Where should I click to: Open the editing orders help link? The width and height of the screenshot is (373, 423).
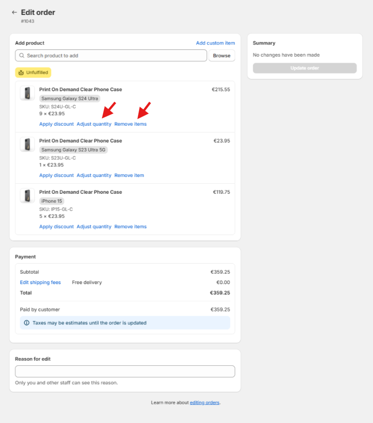coord(204,403)
